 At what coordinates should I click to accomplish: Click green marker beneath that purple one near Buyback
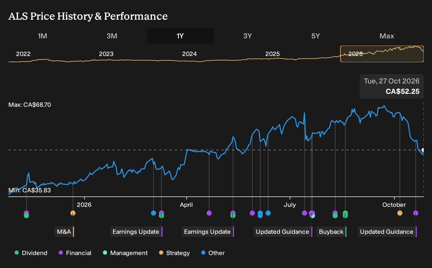click(335, 216)
